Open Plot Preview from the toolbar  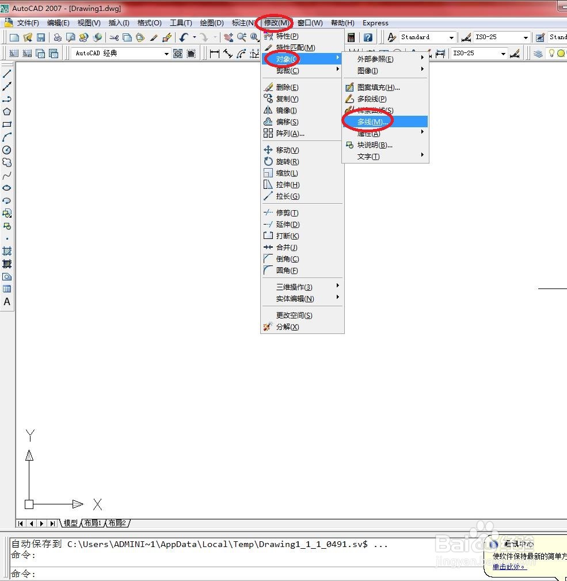[x=70, y=37]
